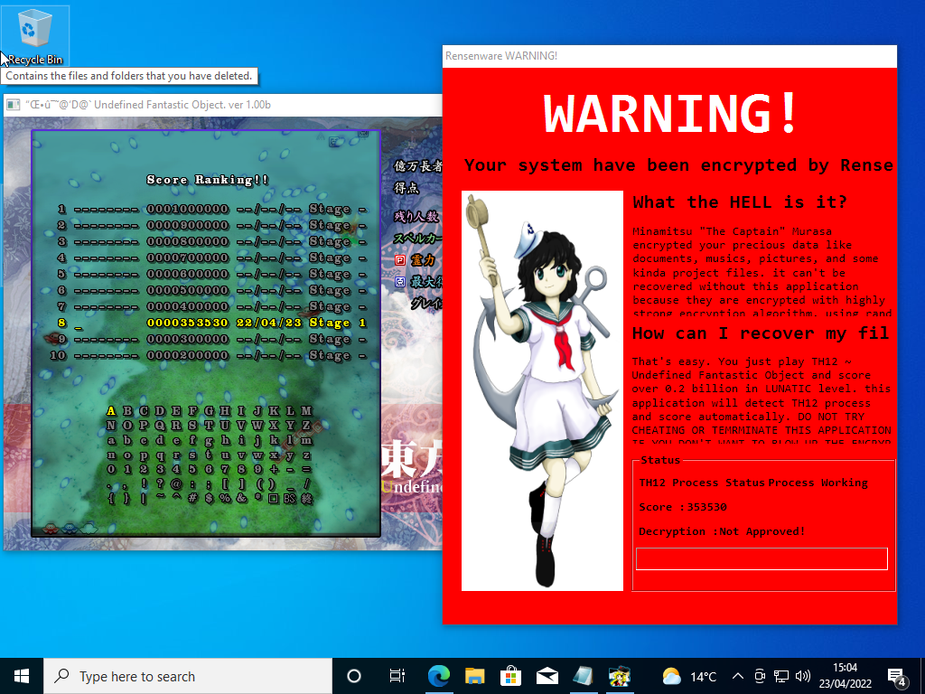Open the Recycle Bin desktop icon
The height and width of the screenshot is (694, 925).
[x=35, y=29]
